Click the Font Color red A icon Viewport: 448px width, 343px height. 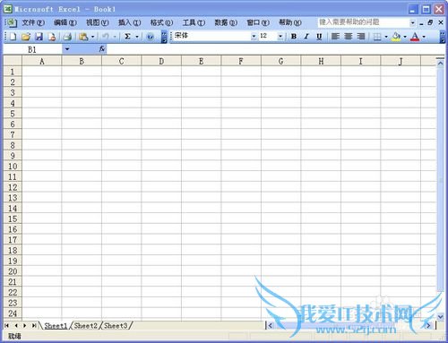415,37
